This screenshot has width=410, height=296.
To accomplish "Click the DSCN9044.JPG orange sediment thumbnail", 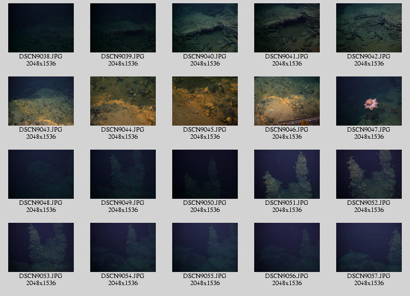I will click(x=123, y=101).
